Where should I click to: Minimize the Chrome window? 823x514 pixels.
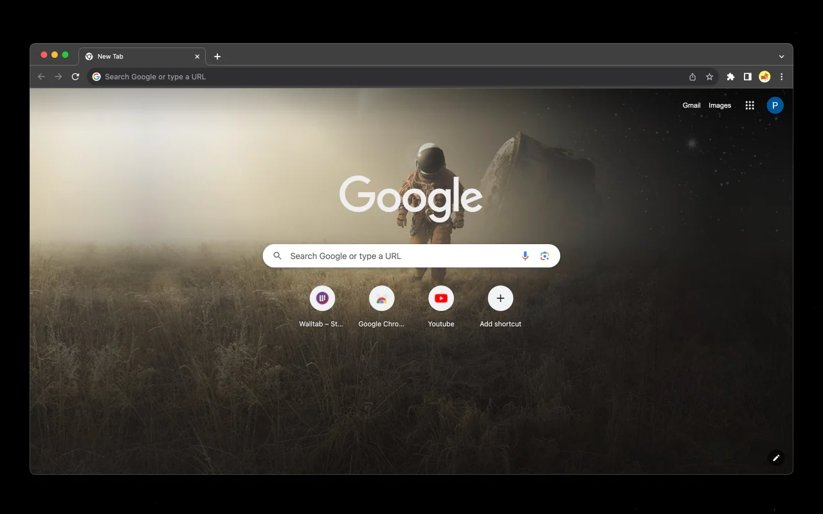(x=55, y=55)
